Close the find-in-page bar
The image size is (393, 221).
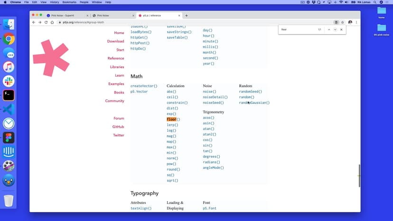pos(341,30)
